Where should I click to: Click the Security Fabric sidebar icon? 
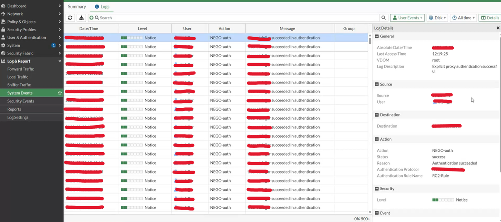[3, 53]
